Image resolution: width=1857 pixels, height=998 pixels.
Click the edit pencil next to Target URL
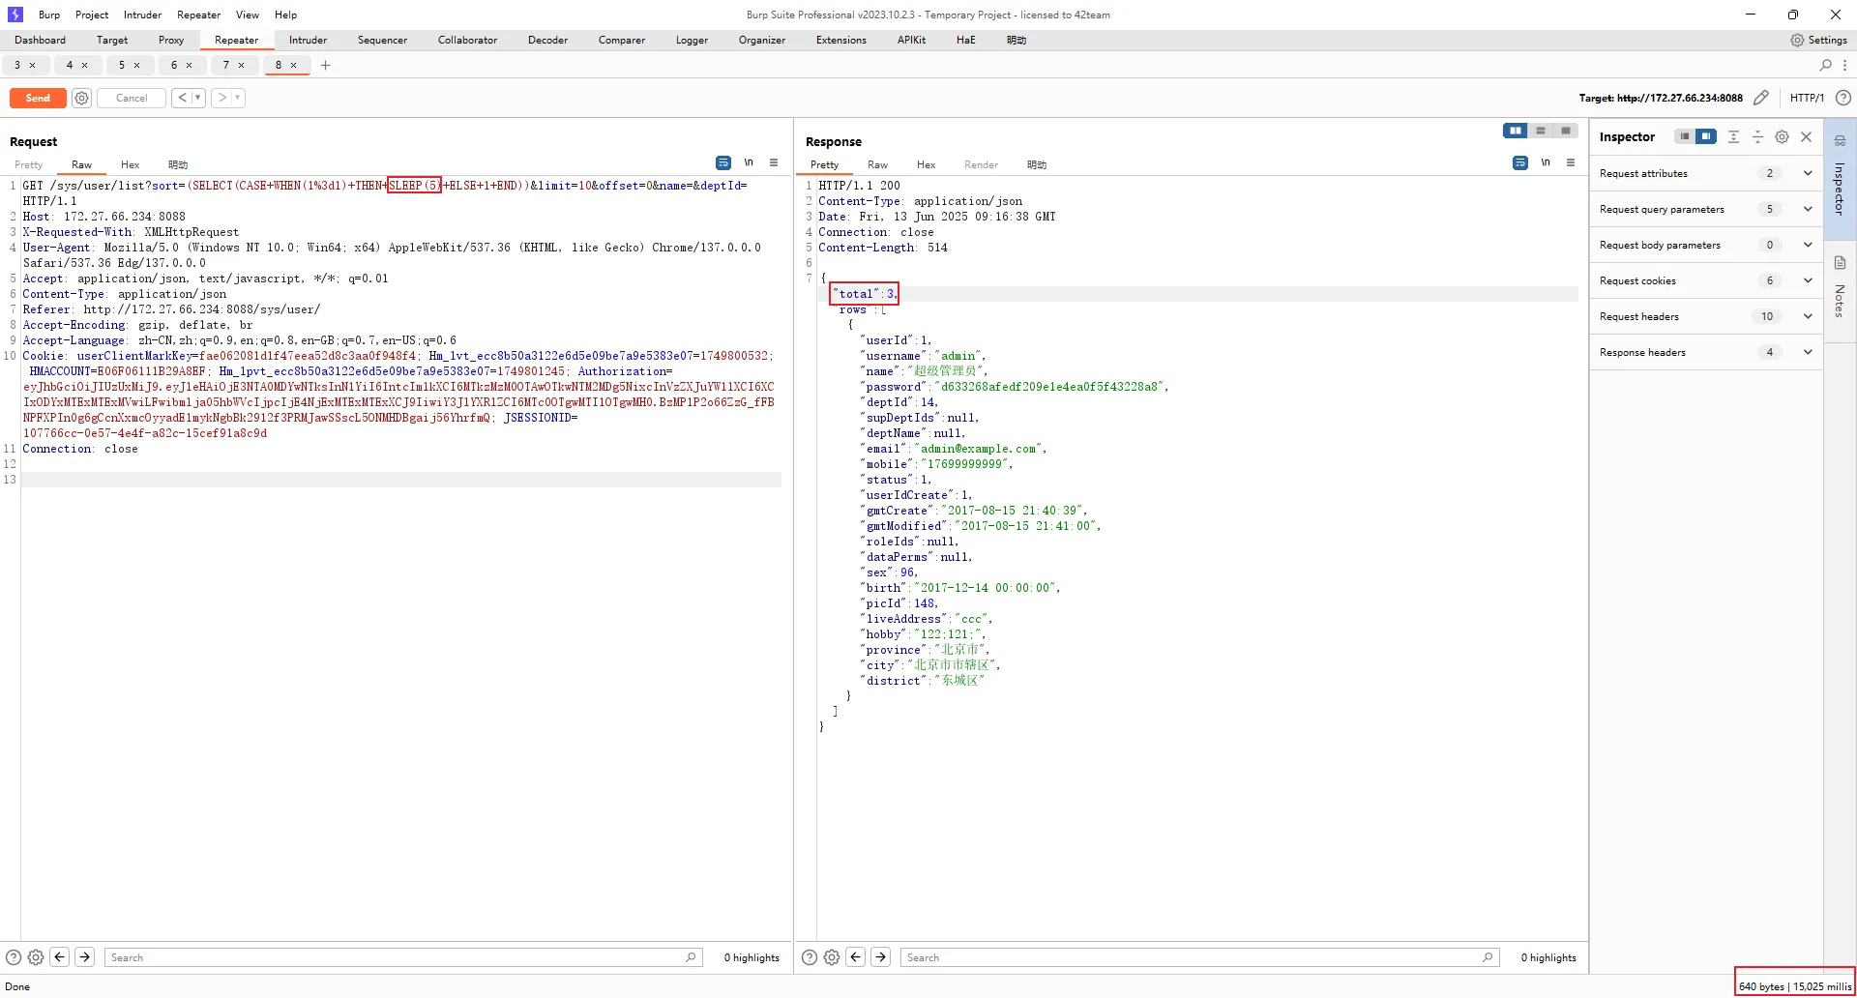coord(1761,98)
